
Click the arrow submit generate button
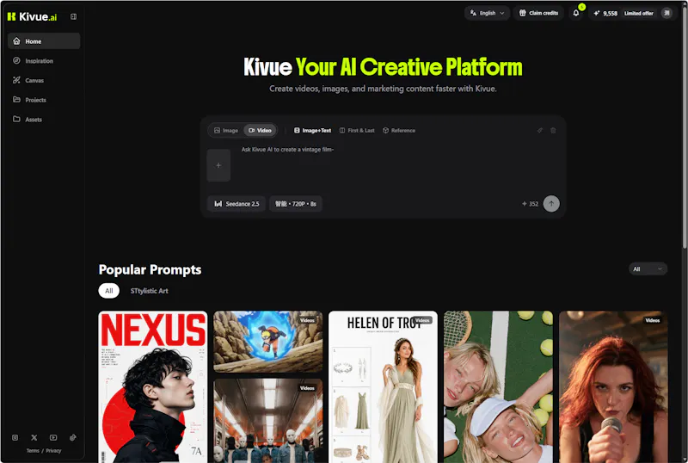(551, 204)
